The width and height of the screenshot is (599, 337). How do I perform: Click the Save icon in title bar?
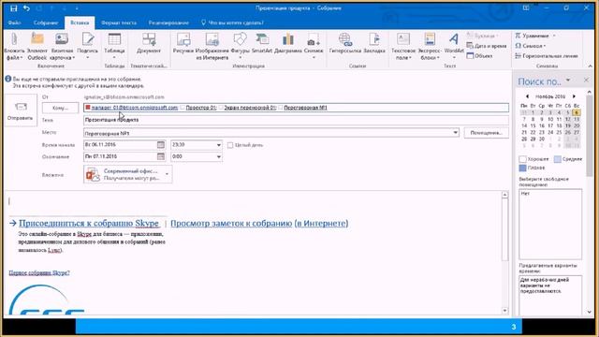pyautogui.click(x=14, y=8)
